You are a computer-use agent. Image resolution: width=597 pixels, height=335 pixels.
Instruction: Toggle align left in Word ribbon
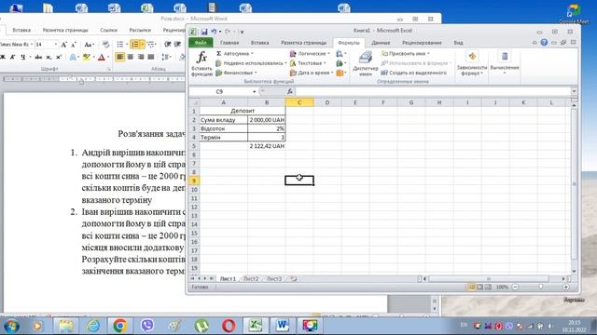tap(120, 57)
